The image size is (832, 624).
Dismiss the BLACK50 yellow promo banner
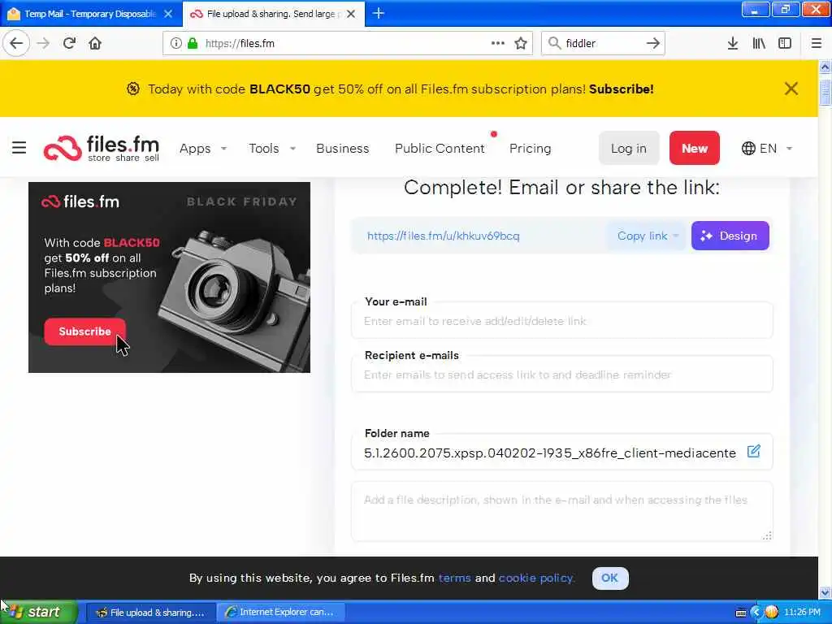[791, 89]
